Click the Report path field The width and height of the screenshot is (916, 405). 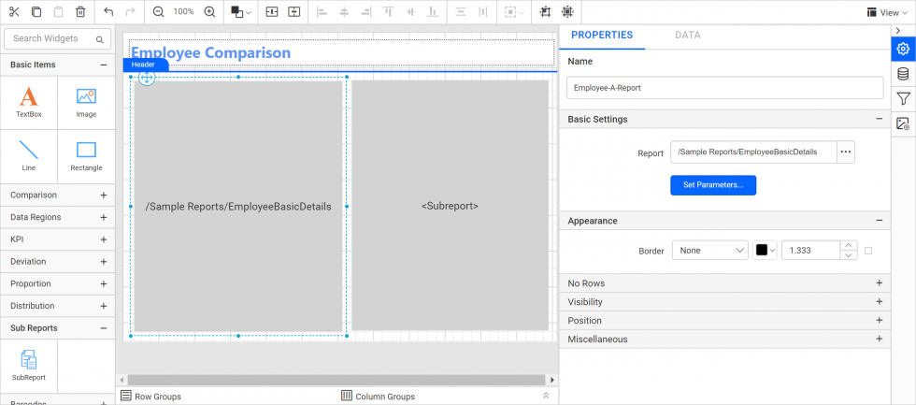753,152
